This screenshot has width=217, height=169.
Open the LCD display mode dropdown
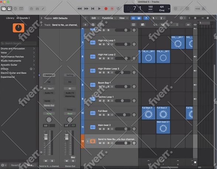point(169,9)
